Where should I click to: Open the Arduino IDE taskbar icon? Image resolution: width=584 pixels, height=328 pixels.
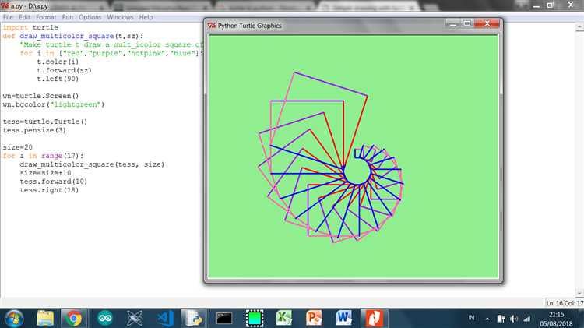[105, 319]
